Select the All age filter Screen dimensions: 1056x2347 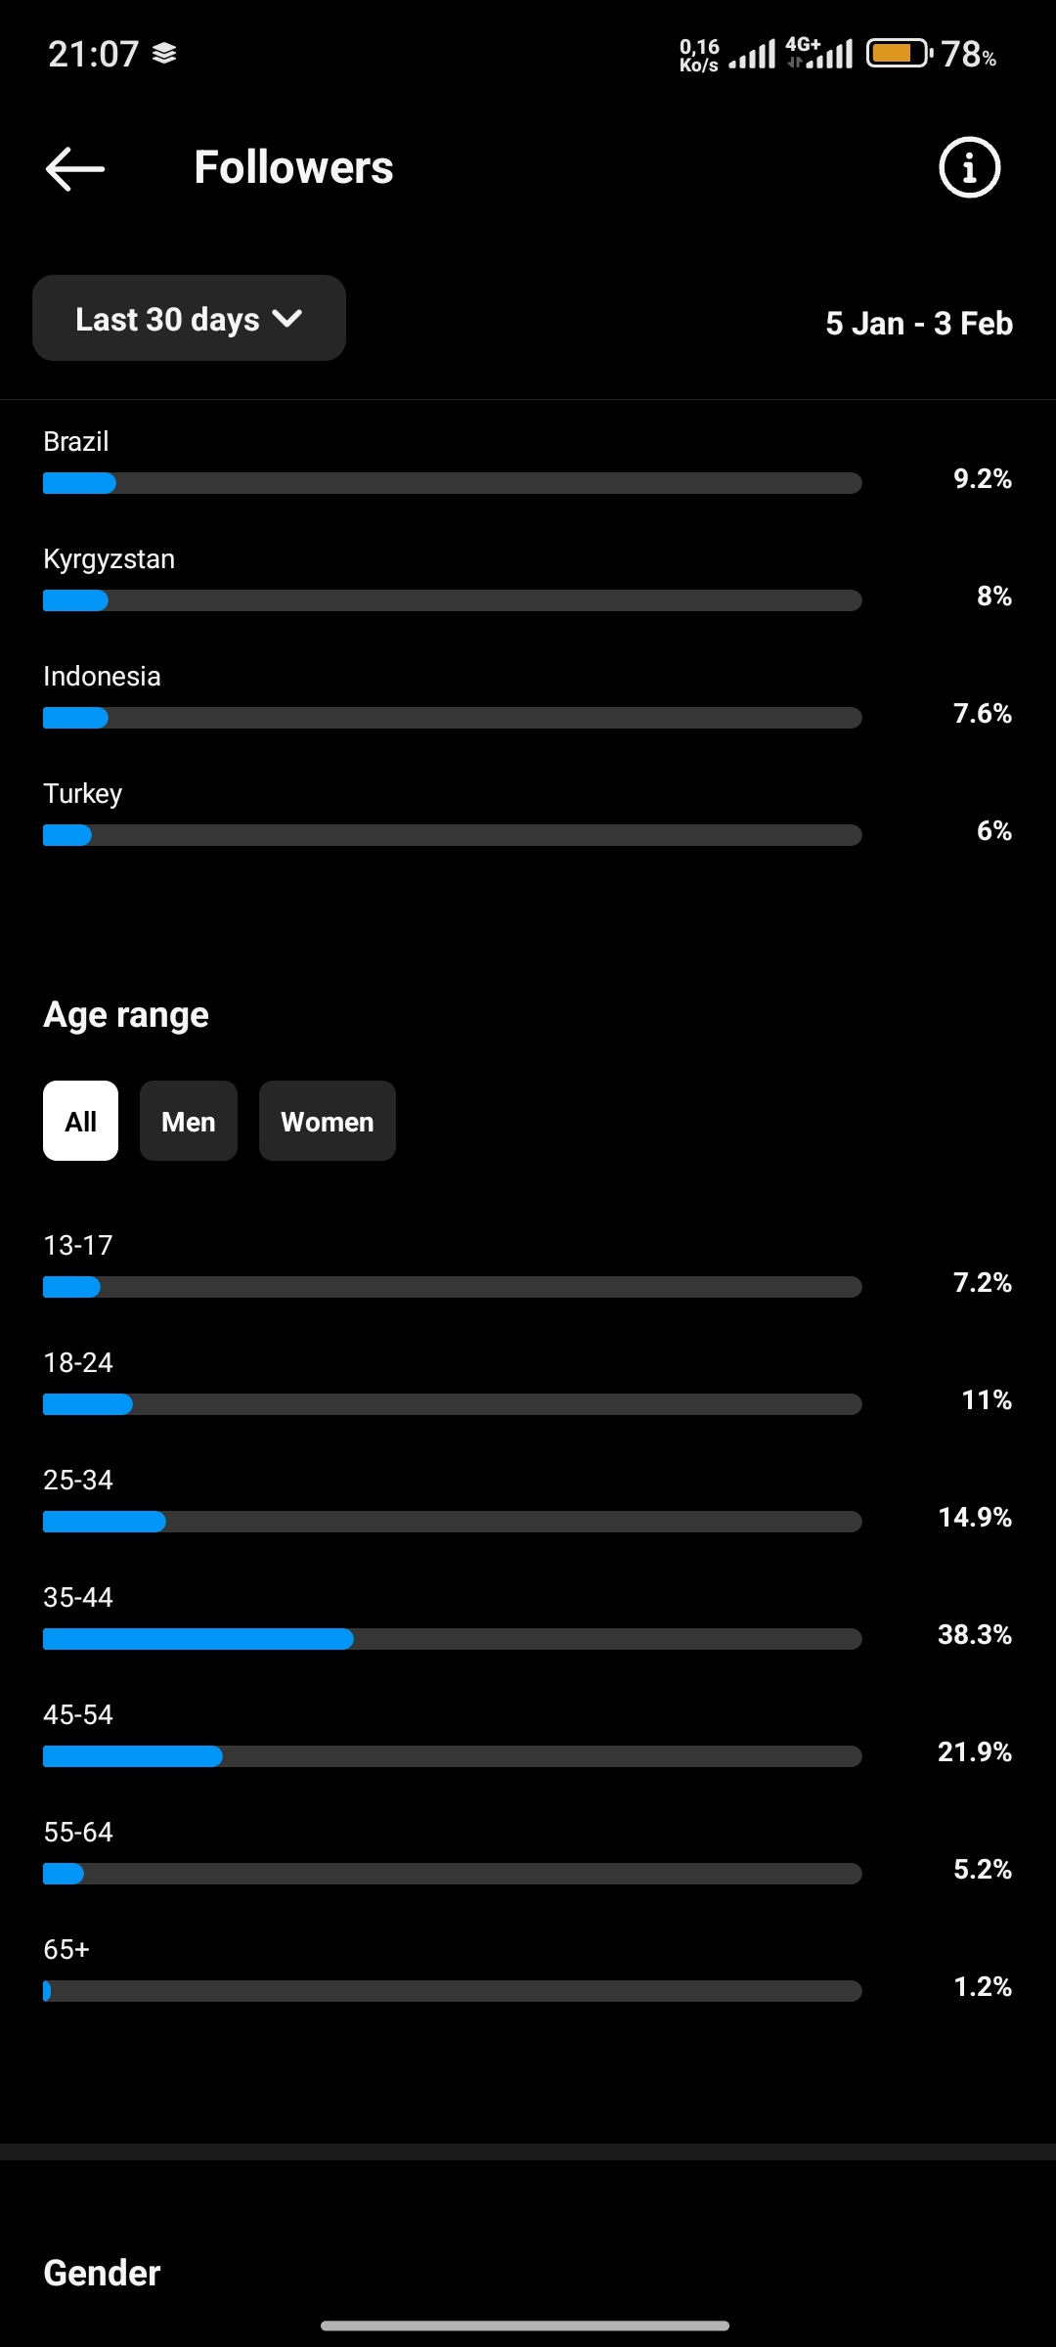click(80, 1121)
